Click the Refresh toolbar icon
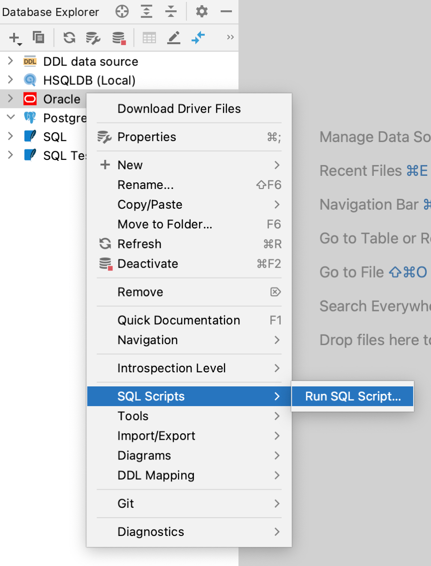Image resolution: width=431 pixels, height=566 pixels. (69, 38)
